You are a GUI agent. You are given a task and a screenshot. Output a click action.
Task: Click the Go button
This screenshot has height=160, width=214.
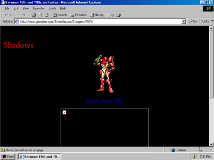tap(193, 21)
